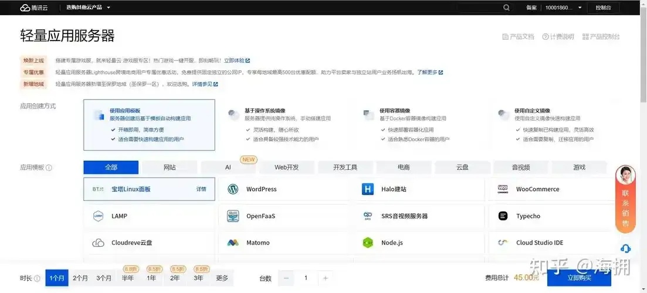Image resolution: width=647 pixels, height=293 pixels.
Task: Switch to the 音视频 template tab
Action: 521,168
